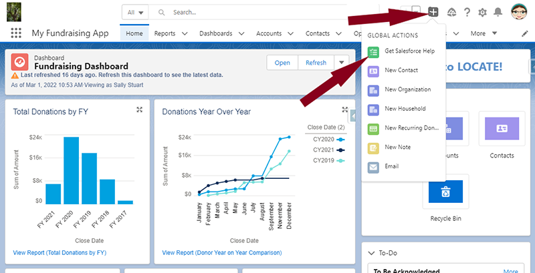Open View Report (Donor Year on Year Comparison)

click(x=222, y=252)
